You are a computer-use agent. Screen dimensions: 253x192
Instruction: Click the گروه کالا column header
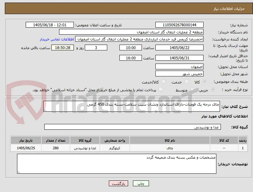85,140
